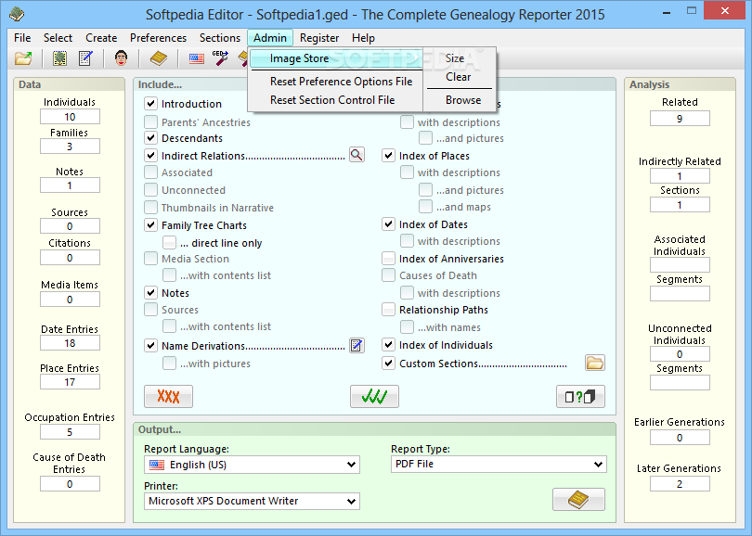752x536 pixels.
Task: Click the app icon in the title bar
Action: click(x=17, y=14)
